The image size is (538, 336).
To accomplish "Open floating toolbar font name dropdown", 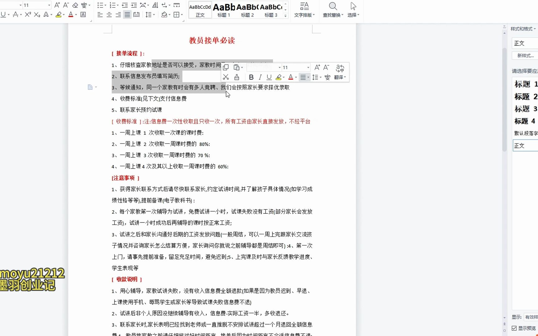I will (x=280, y=68).
